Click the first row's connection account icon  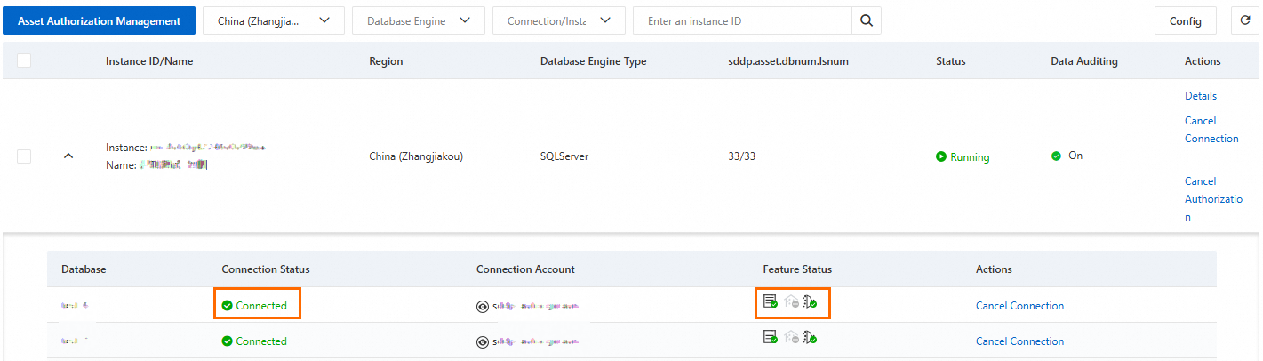pos(483,306)
